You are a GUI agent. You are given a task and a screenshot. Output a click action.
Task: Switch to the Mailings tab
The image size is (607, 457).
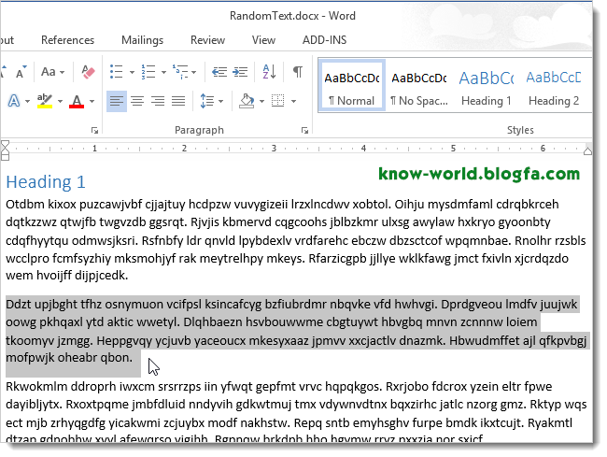[x=142, y=40]
